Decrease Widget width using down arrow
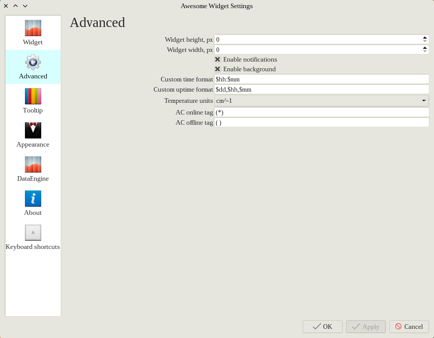The height and width of the screenshot is (338, 434). coord(425,51)
